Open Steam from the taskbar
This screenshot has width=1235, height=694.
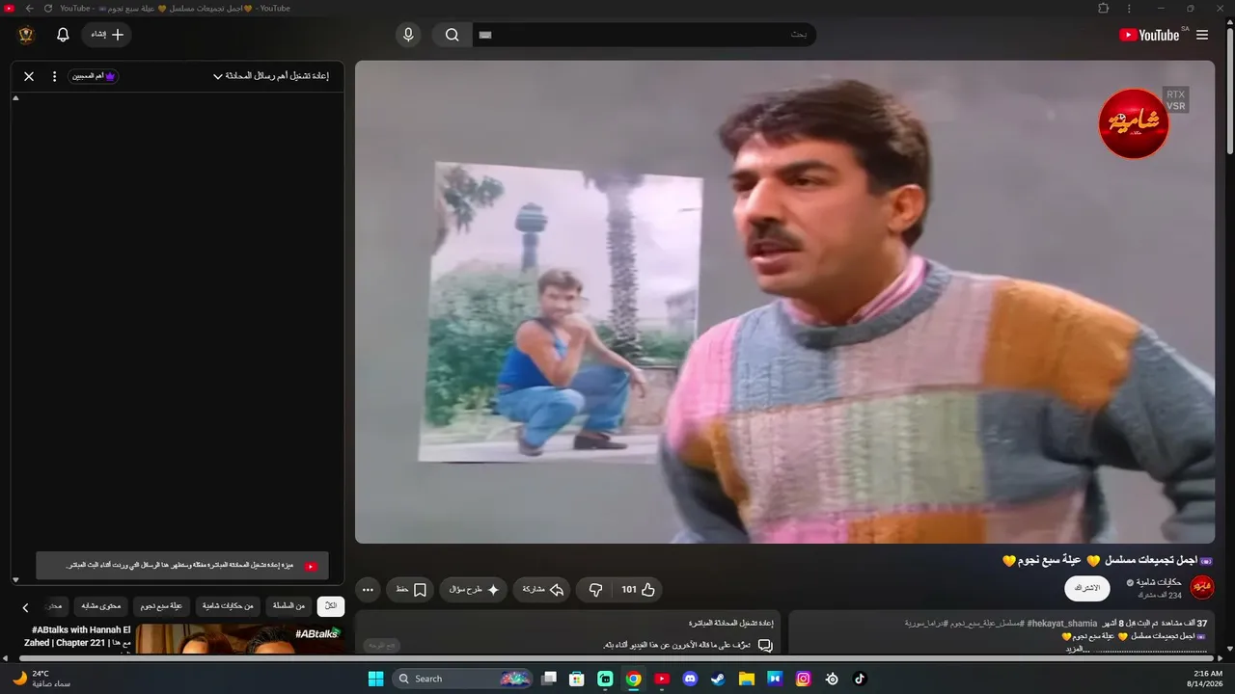(718, 679)
